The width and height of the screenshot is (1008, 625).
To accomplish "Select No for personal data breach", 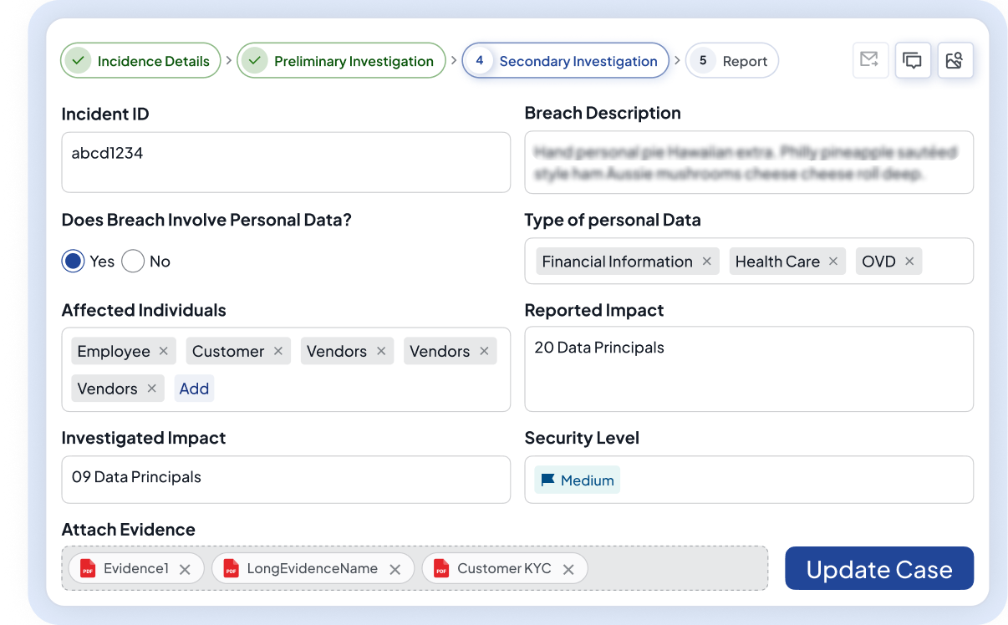I will point(133,262).
